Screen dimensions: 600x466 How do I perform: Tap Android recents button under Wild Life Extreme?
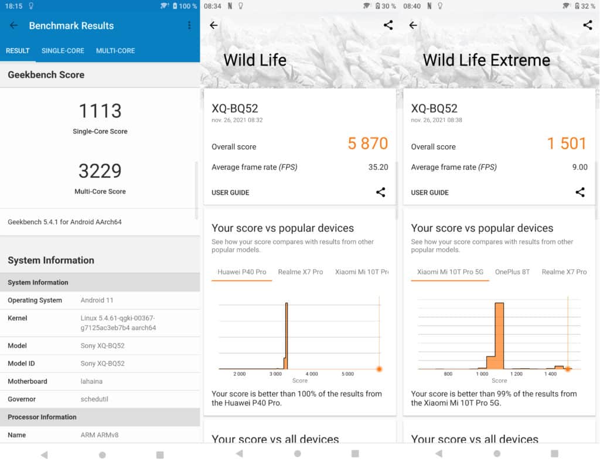(x=554, y=453)
